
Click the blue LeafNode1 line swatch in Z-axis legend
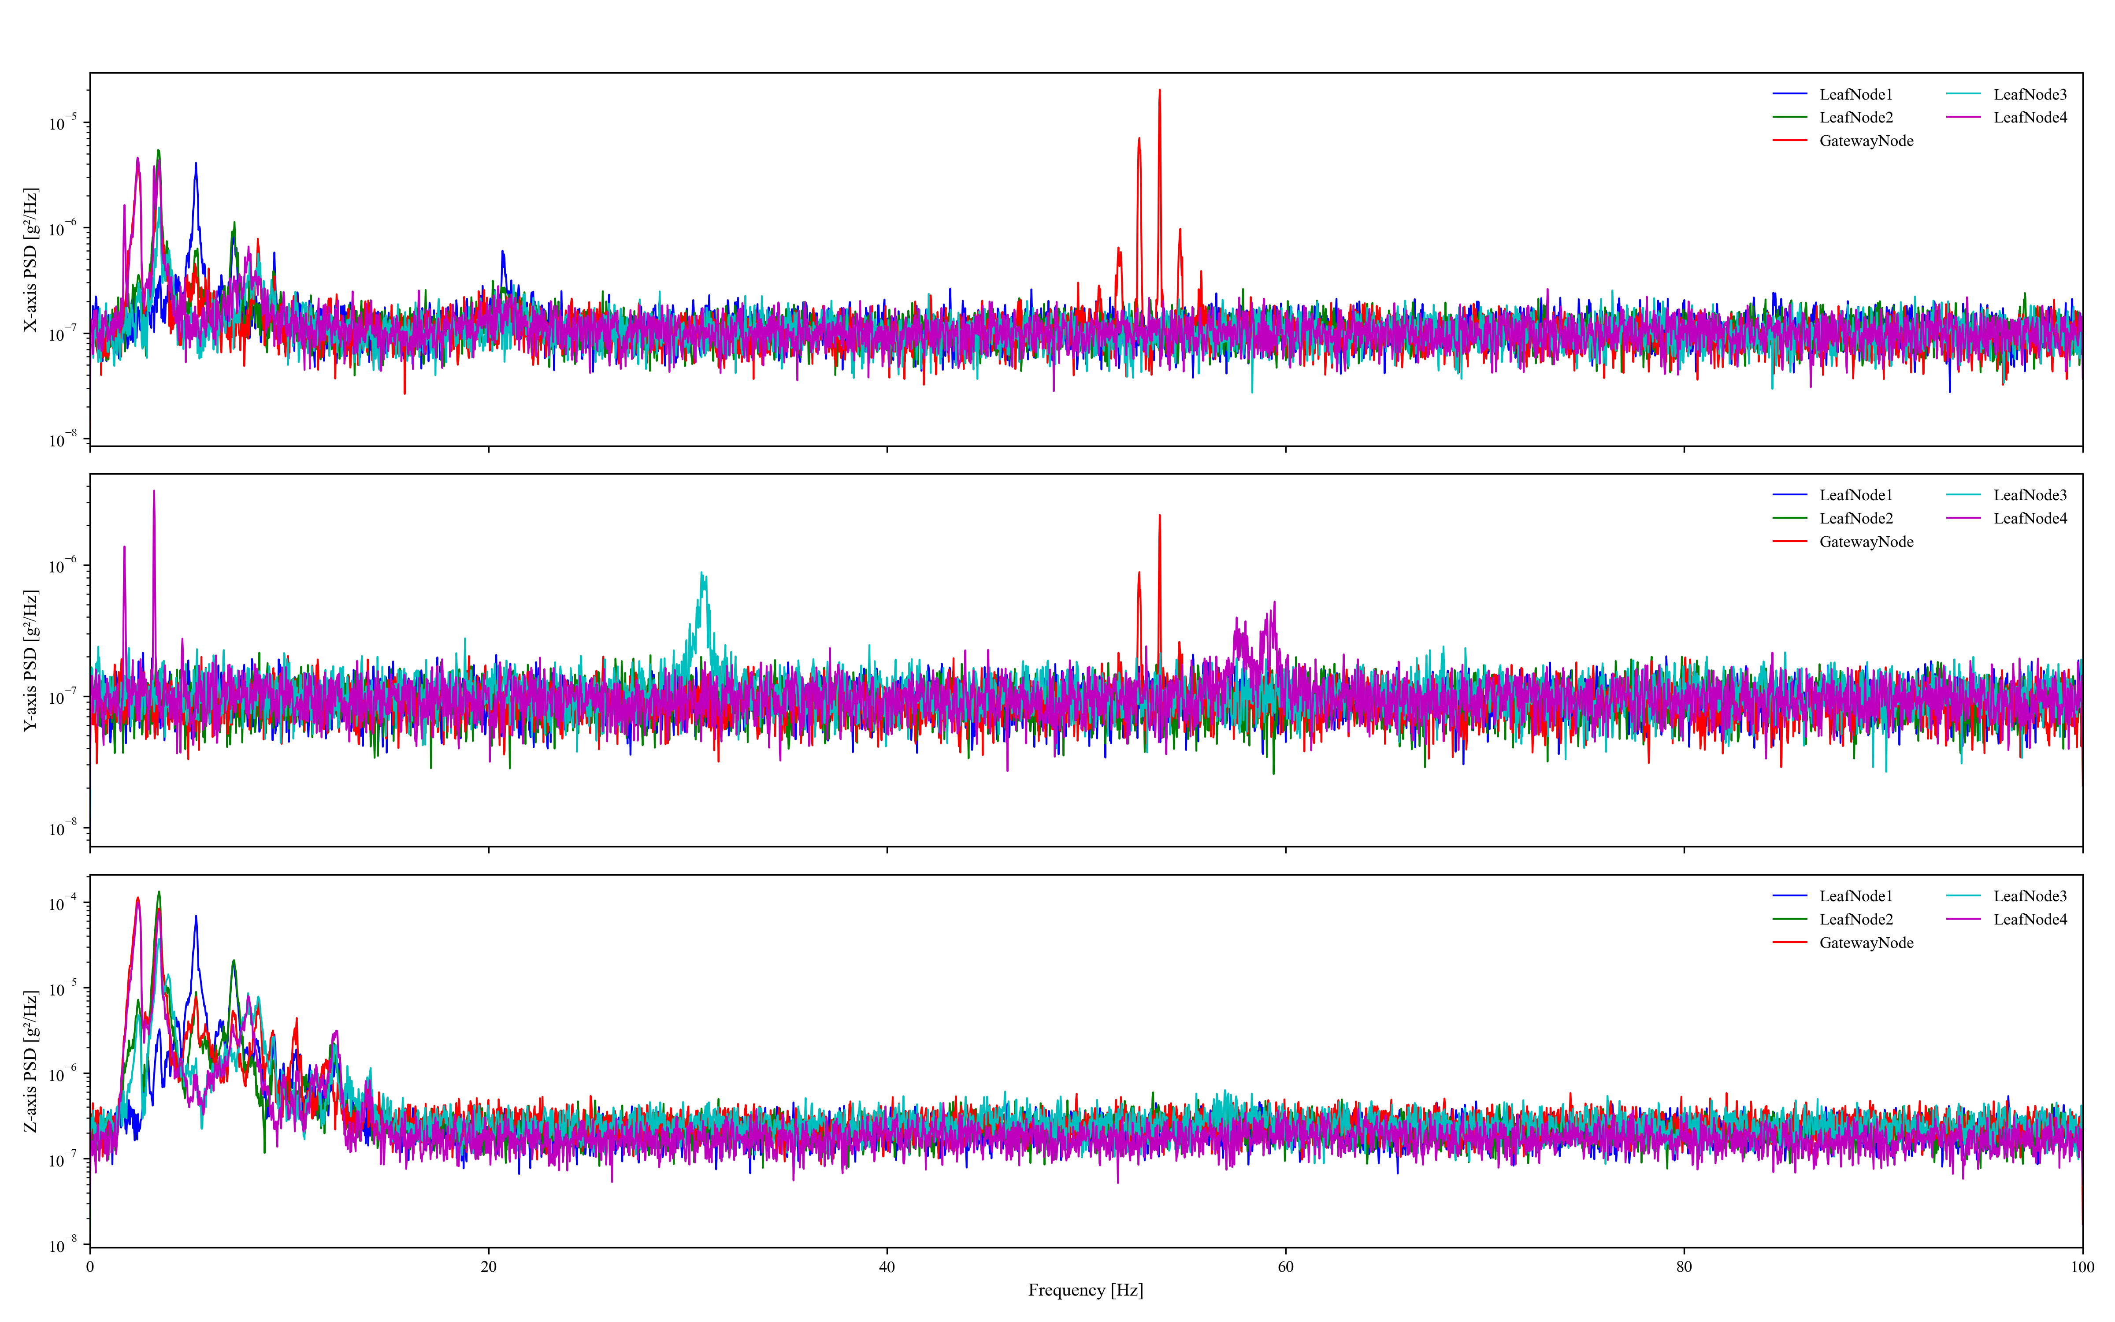pos(1789,896)
